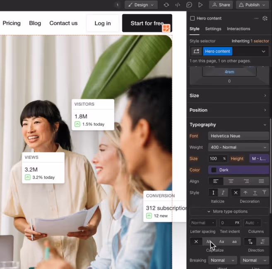Click the Contact us nav link

click(63, 23)
